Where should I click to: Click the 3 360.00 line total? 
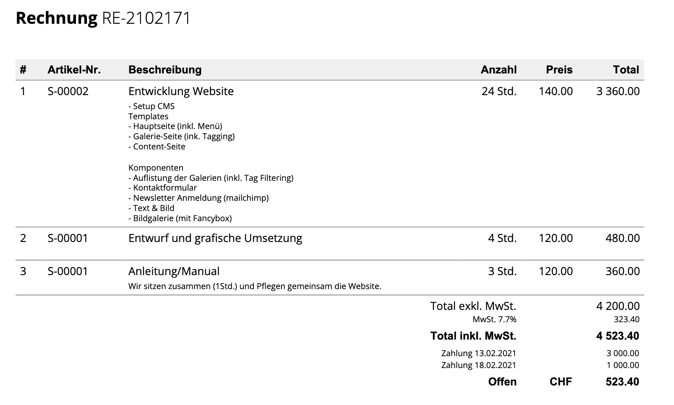618,91
